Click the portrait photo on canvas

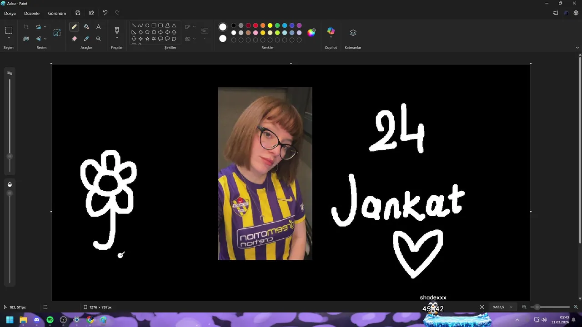tap(265, 173)
